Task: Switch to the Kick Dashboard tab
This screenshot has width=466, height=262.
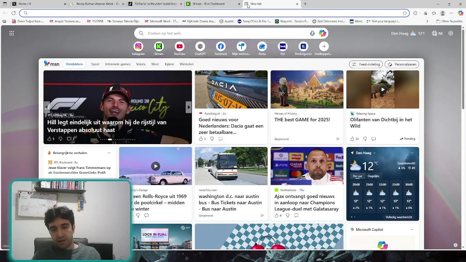Action: tap(213, 4)
